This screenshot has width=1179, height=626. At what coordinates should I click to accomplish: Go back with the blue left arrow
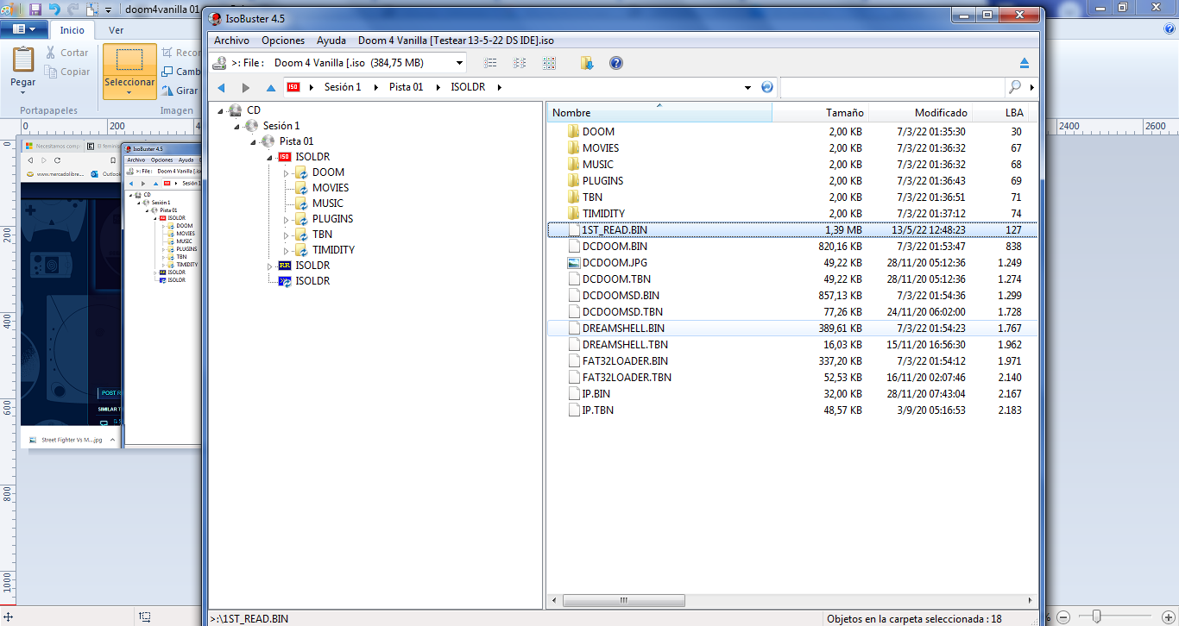[x=221, y=88]
